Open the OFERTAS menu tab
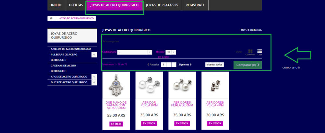 point(76,5)
